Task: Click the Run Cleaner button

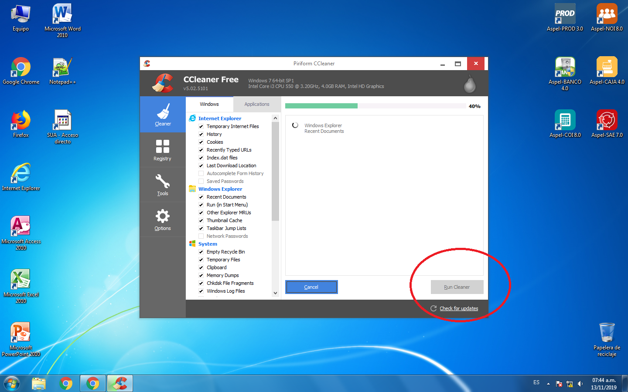Action: (x=457, y=287)
